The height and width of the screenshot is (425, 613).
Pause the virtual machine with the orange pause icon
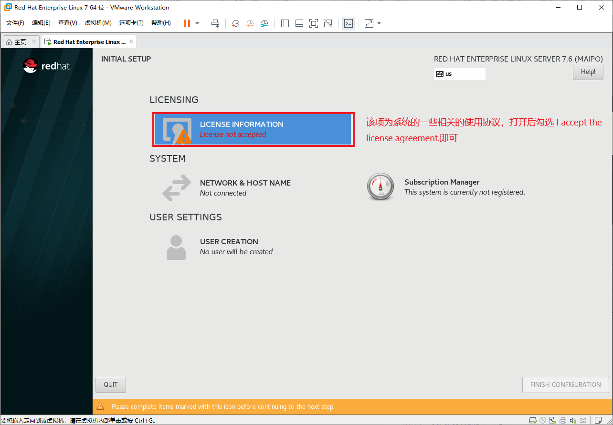click(x=187, y=23)
